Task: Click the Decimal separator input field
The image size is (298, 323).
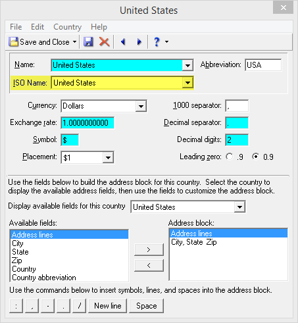Action: click(237, 123)
